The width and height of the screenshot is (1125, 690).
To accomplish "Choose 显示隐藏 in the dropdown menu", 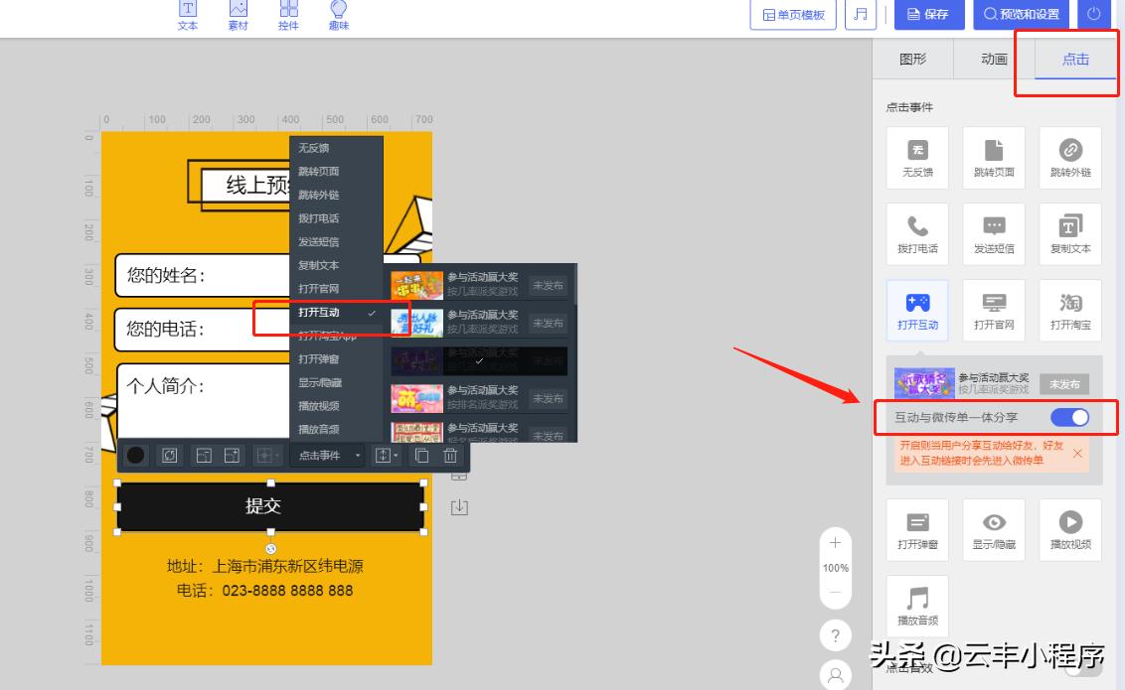I will point(336,382).
